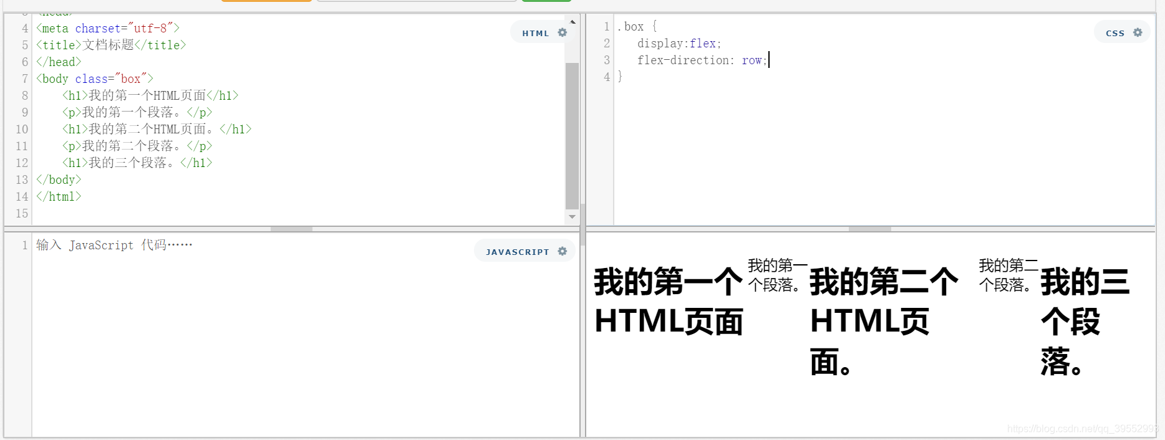This screenshot has height=440, width=1165.
Task: Click line number 1 in JavaScript editor
Action: click(x=25, y=245)
